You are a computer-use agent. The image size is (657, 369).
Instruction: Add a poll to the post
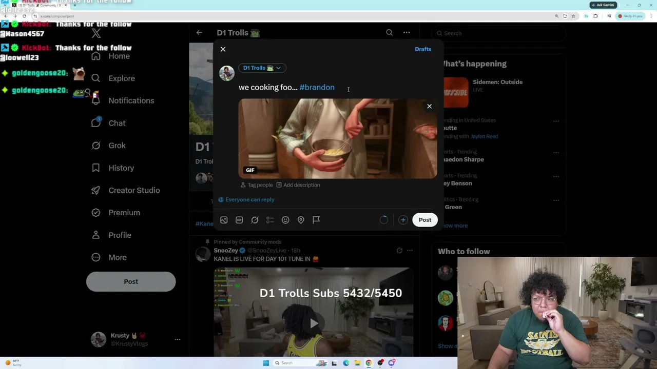click(270, 220)
